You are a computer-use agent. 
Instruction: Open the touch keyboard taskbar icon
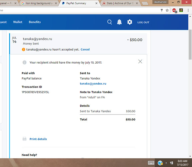pos(151,163)
